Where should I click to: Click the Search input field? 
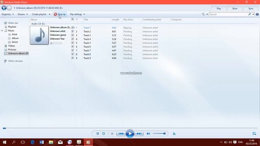(228, 15)
